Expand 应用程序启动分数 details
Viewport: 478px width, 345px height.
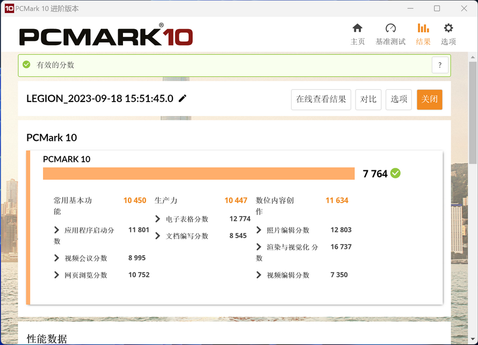point(56,229)
